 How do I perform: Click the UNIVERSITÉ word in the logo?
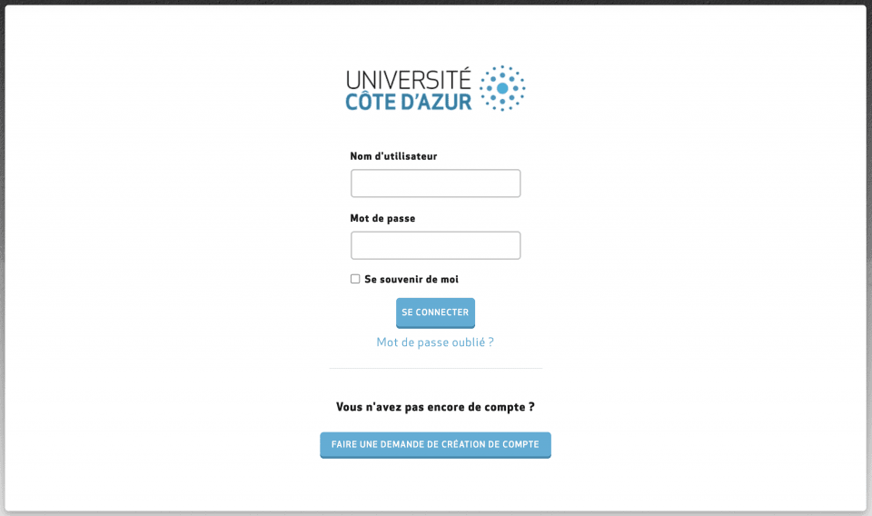(409, 79)
